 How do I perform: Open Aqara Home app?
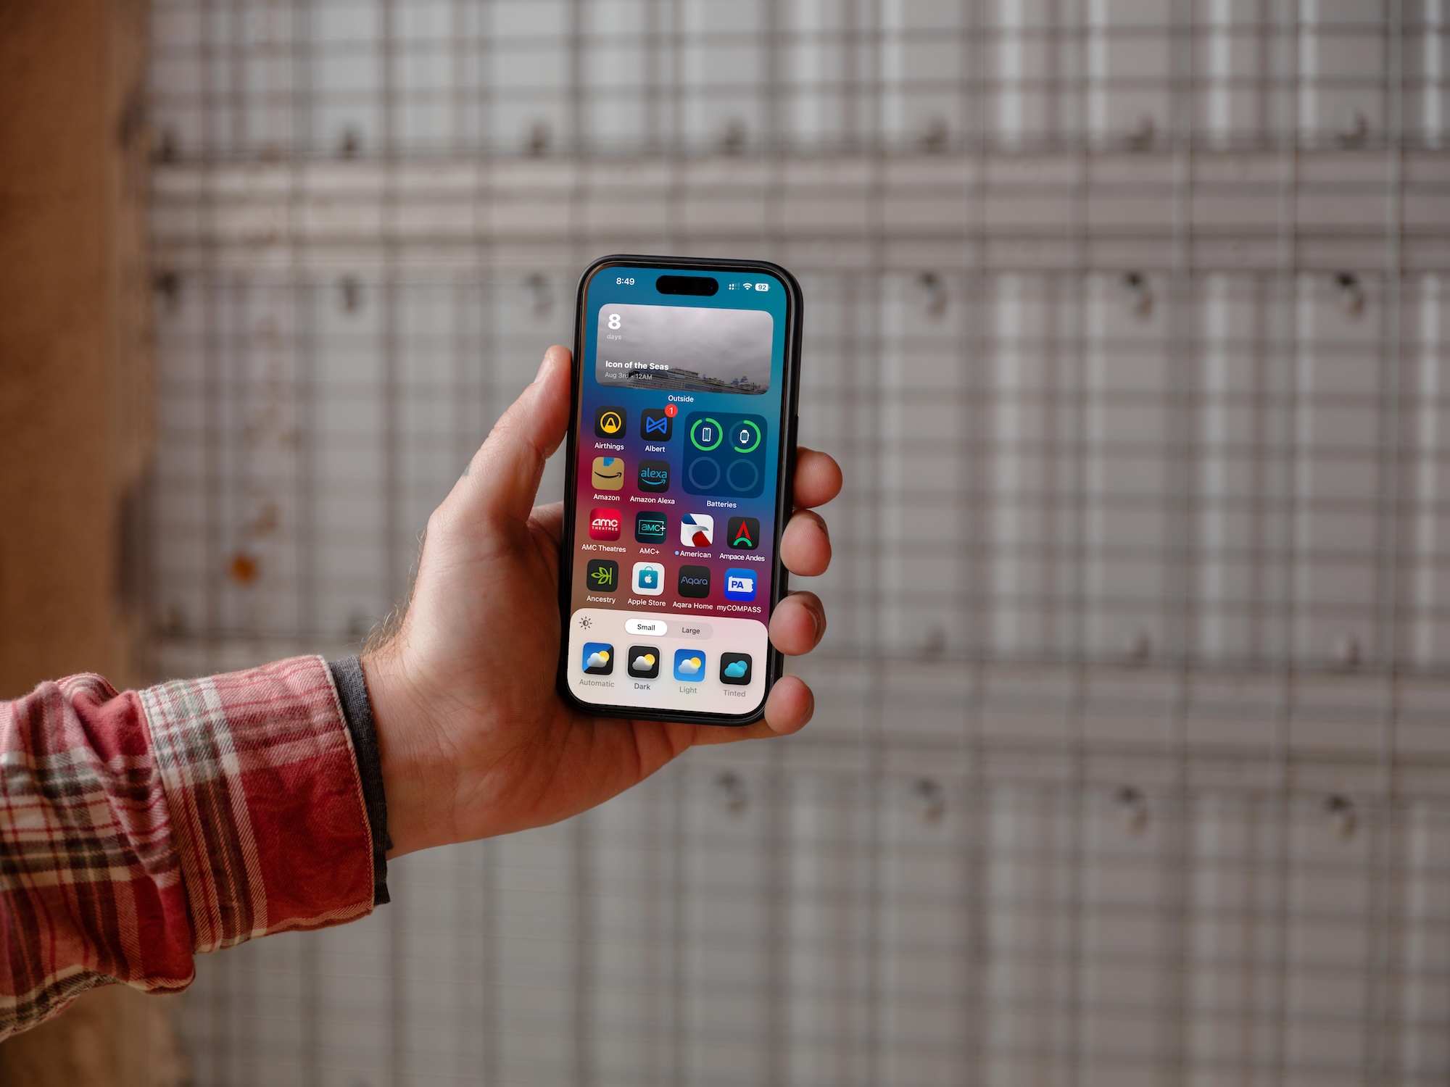click(695, 581)
